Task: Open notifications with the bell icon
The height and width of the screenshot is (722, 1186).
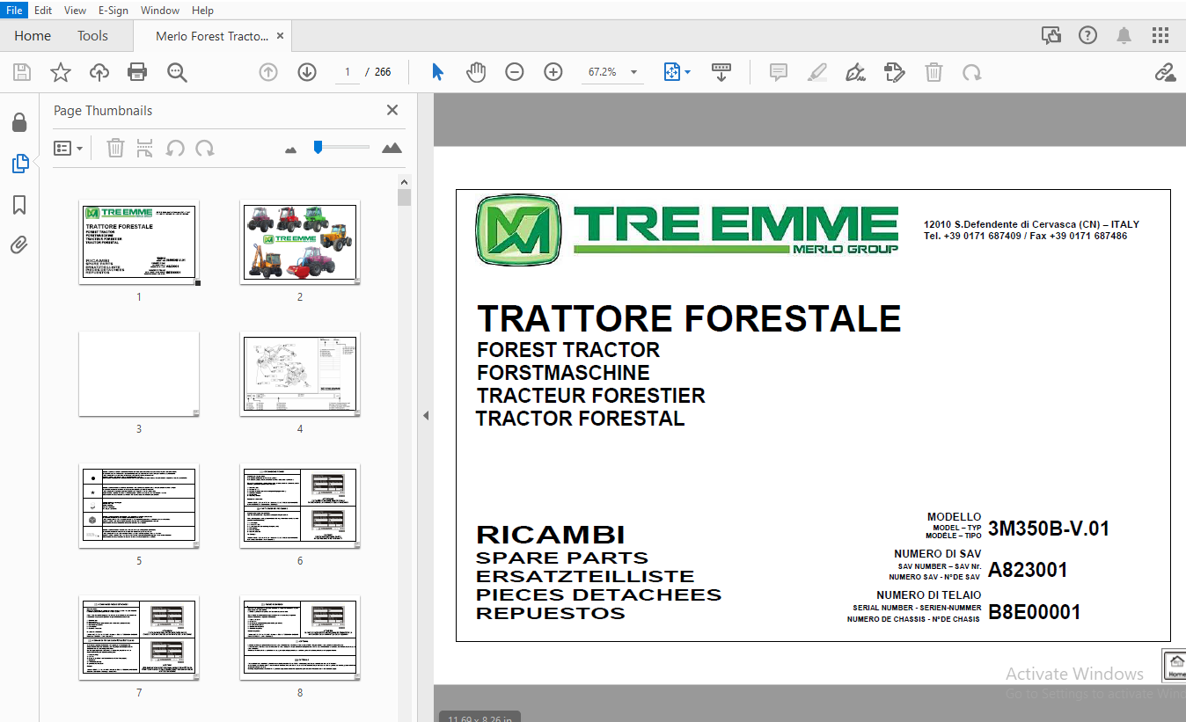Action: [x=1124, y=35]
